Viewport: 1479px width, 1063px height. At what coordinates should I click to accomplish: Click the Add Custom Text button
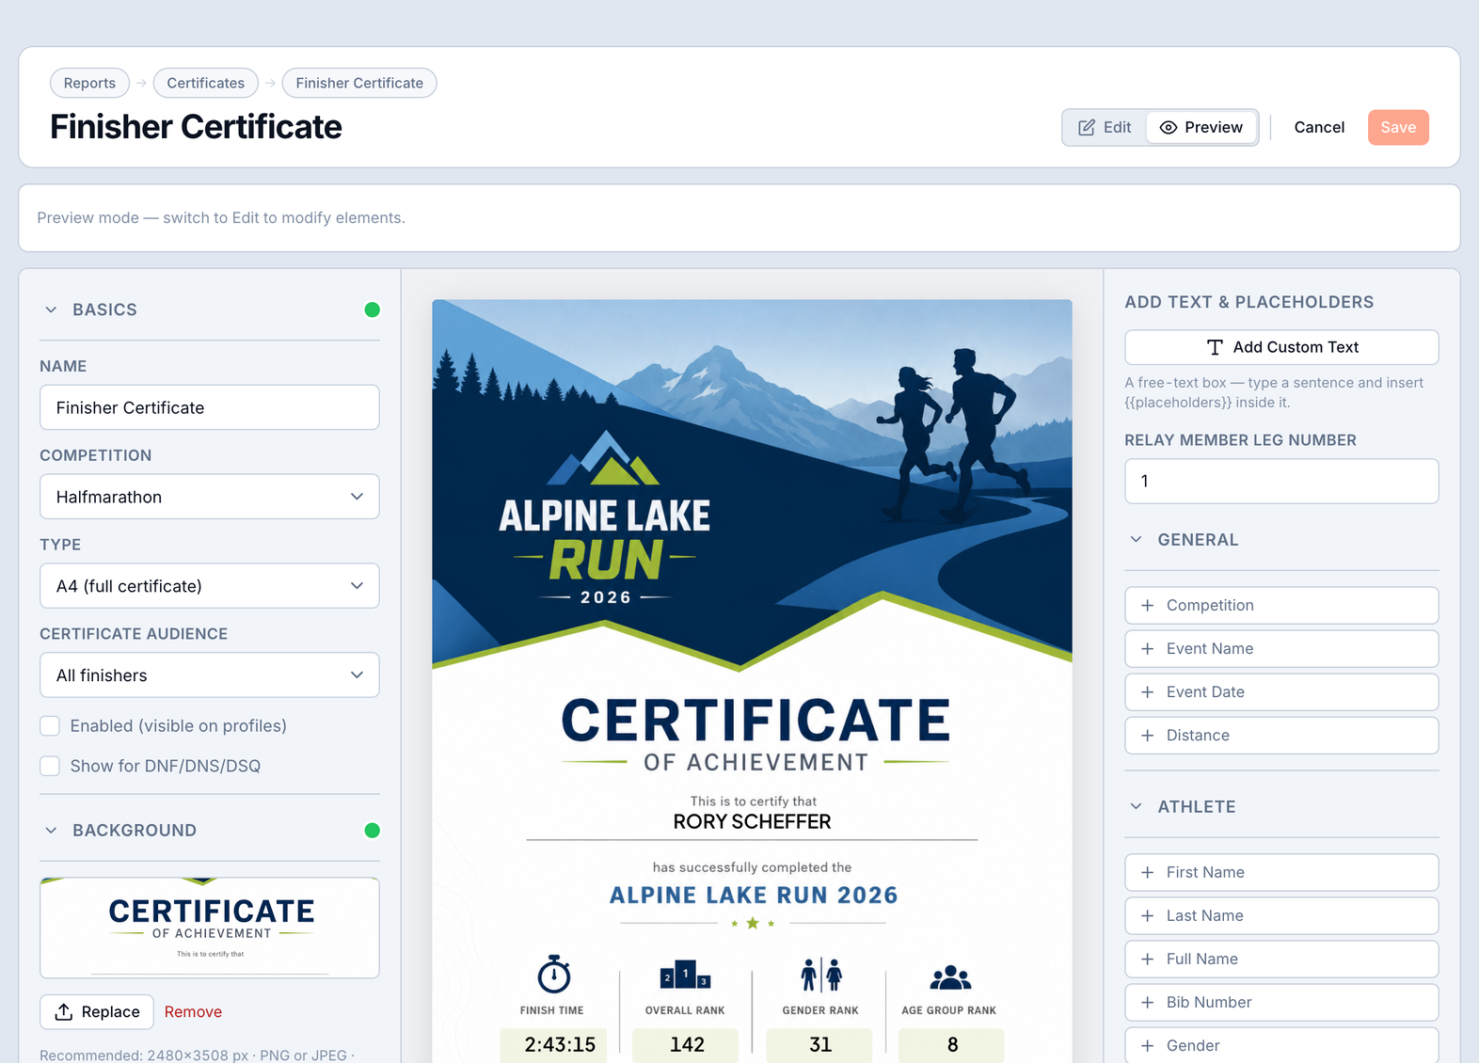coord(1281,347)
